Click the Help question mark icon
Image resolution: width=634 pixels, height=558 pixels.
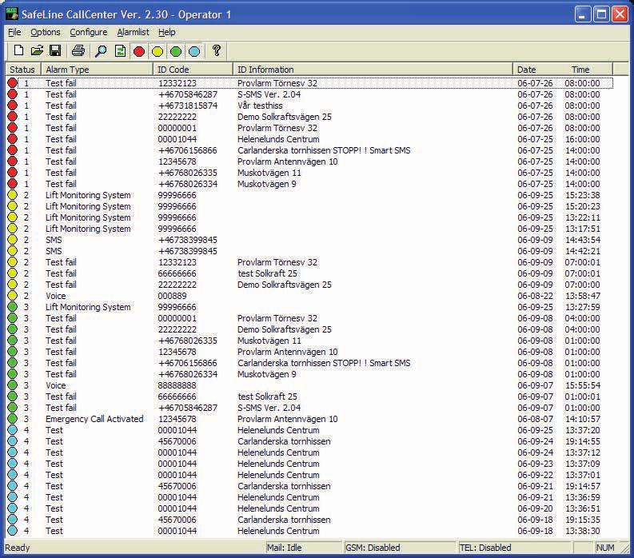pyautogui.click(x=217, y=51)
